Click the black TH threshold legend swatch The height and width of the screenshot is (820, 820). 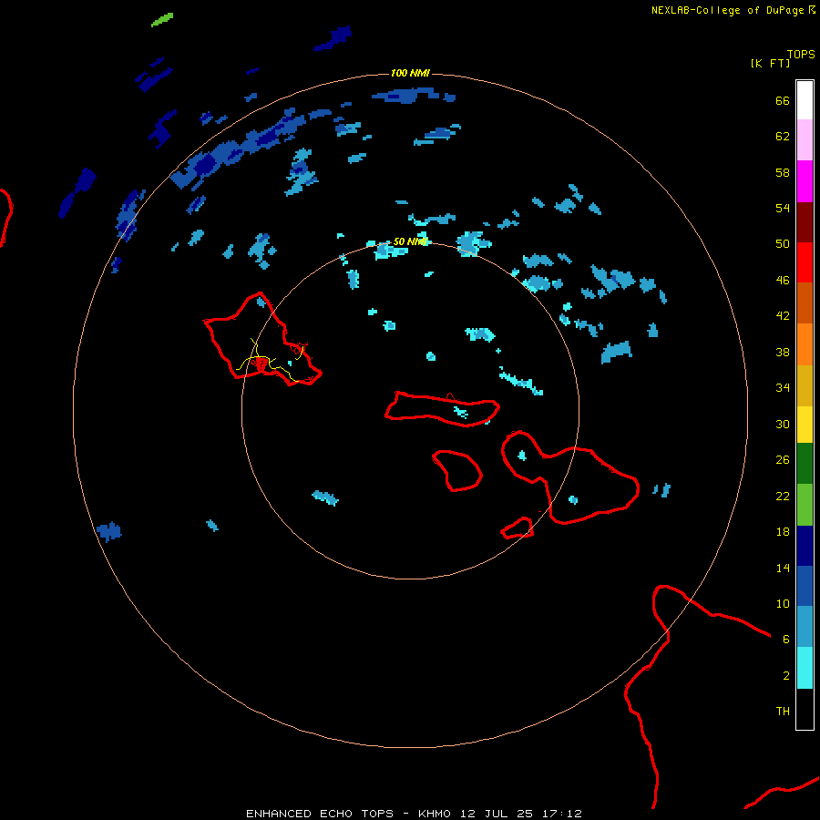tap(805, 709)
